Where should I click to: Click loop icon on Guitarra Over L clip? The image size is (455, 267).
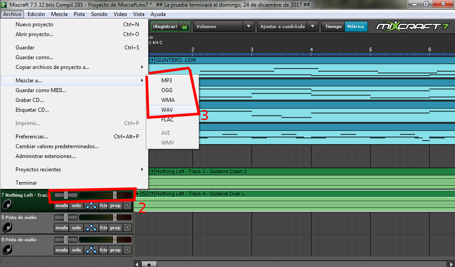click(151, 194)
